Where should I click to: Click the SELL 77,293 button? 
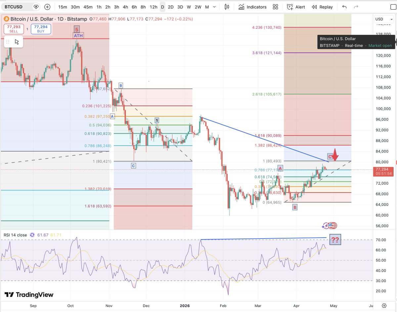[x=14, y=29]
